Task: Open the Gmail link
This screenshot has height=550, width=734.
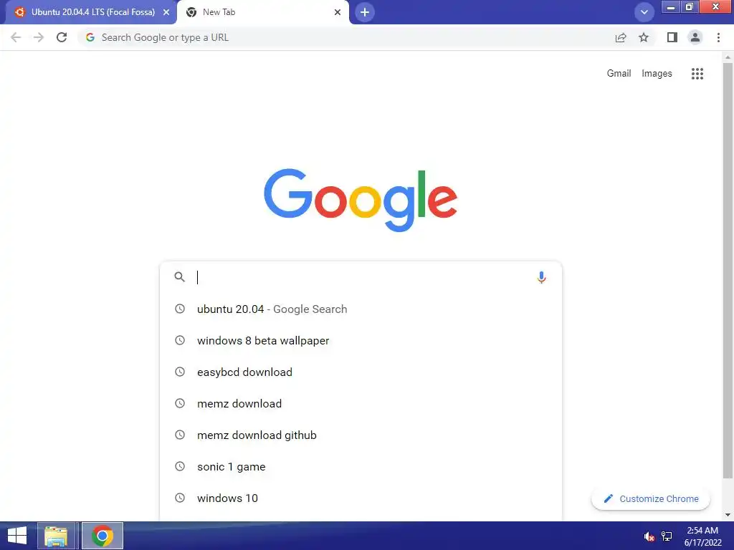Action: pos(619,74)
